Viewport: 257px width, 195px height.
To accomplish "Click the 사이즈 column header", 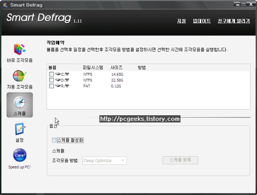I will [123, 68].
